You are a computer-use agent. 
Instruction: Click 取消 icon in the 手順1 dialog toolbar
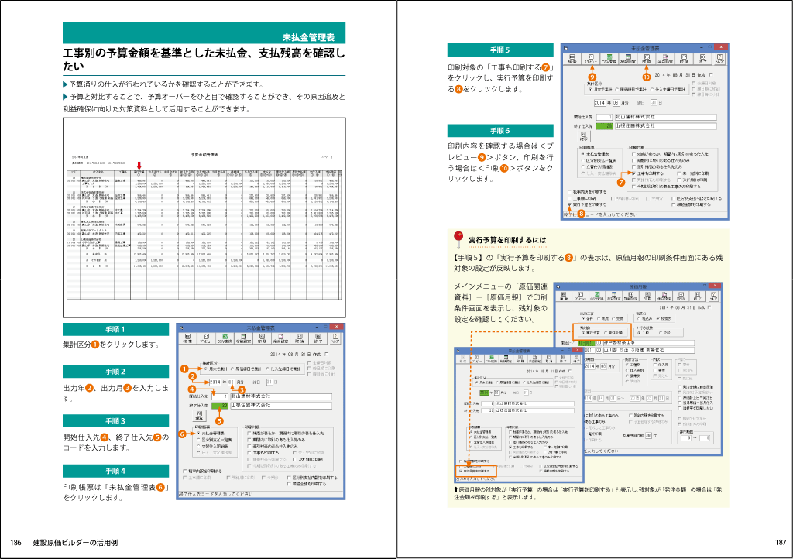(x=300, y=338)
